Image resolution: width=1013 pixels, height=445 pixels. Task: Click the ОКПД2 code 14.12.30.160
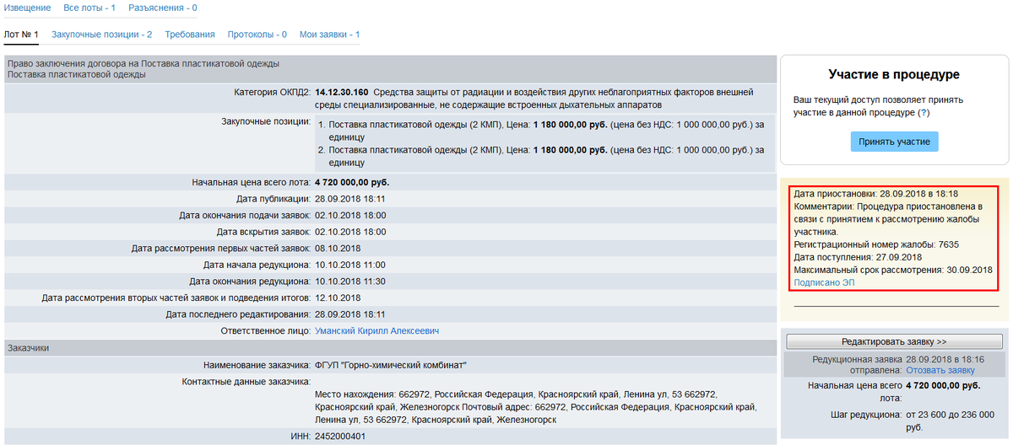341,92
